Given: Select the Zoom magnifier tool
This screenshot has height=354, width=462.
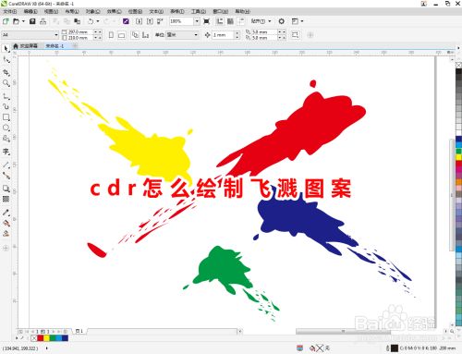Looking at the screenshot, I should click(6, 83).
